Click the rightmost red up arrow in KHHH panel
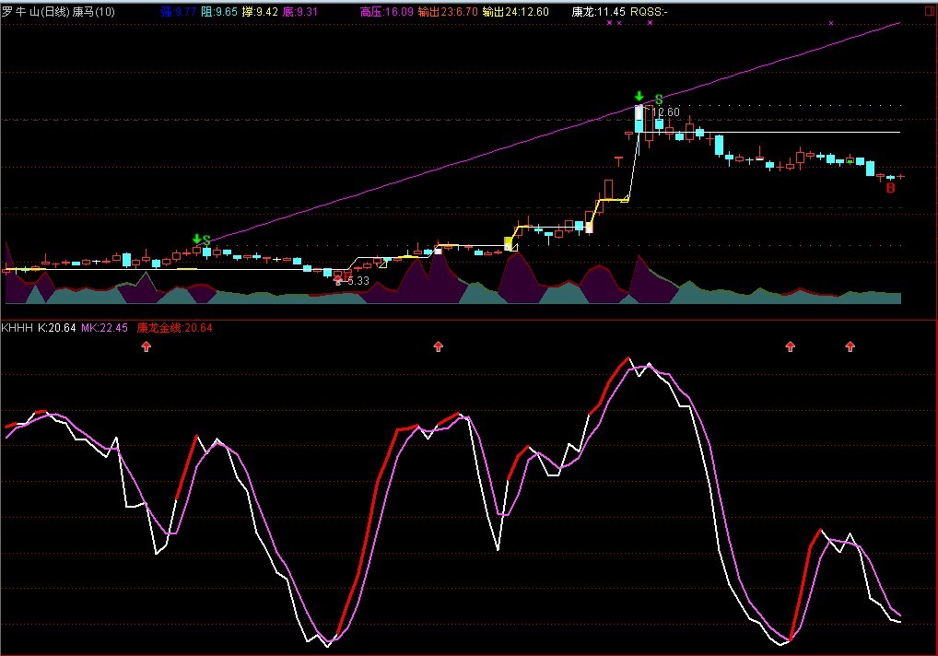 coord(850,346)
